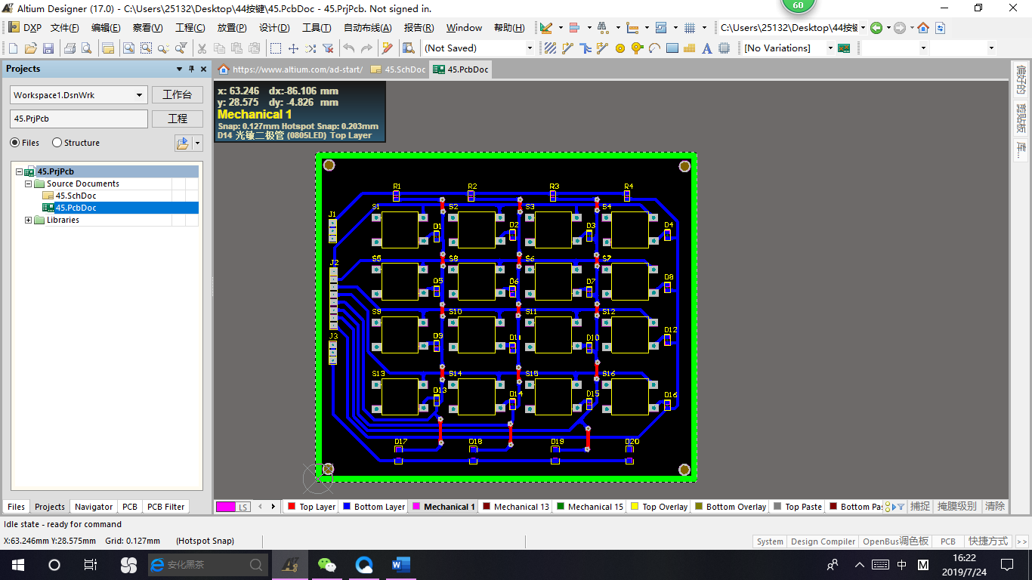Open the Projects panel options dropdown arrow
The width and height of the screenshot is (1032, 580).
(179, 69)
